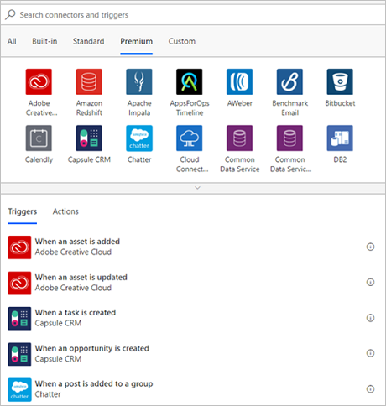Switch to the Triggers tab

click(23, 211)
